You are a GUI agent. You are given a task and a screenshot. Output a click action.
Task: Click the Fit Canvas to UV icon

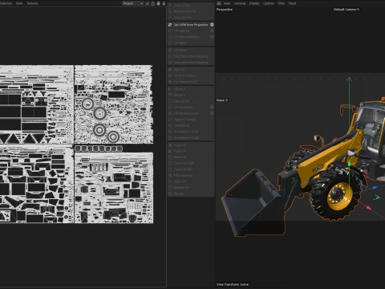tap(170, 82)
